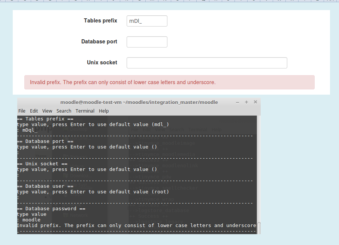Screen dimensions: 339x245
Task: Click the terminal title bar text
Action: coord(139,102)
